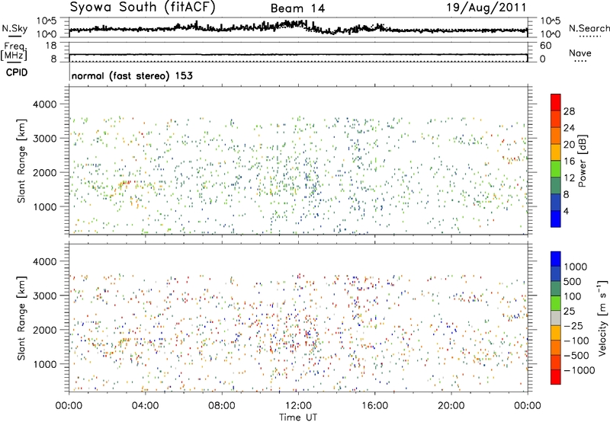Click the '4000' tick in power panel
610x422 pixels.
pyautogui.click(x=45, y=104)
